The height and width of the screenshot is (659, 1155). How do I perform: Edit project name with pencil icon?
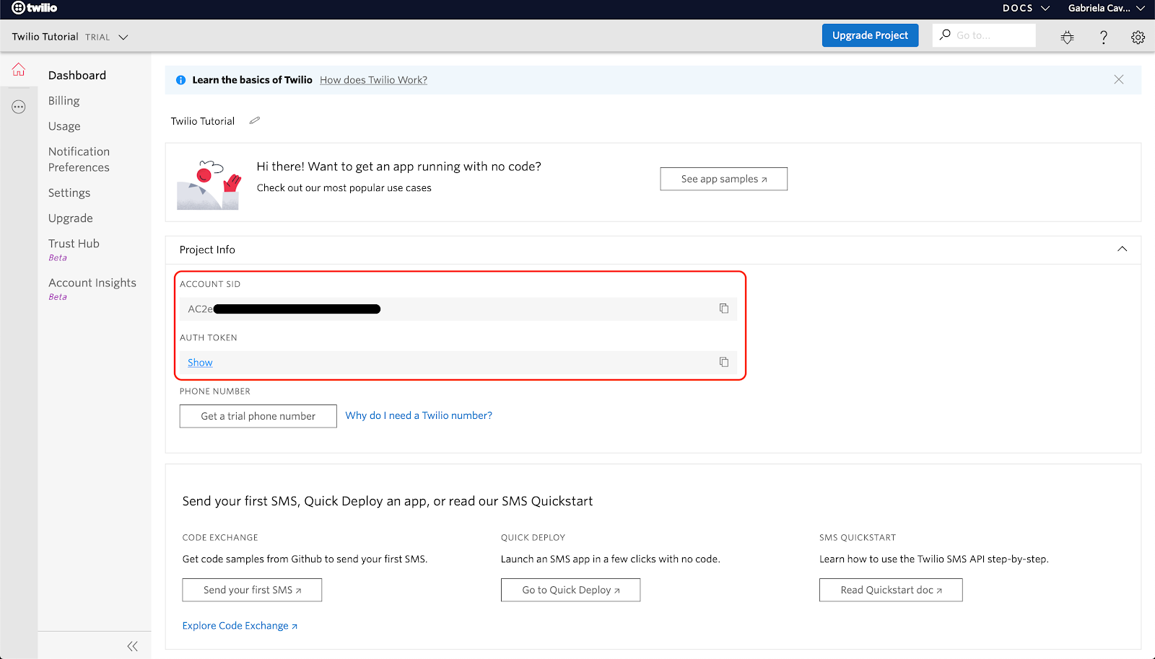click(255, 120)
